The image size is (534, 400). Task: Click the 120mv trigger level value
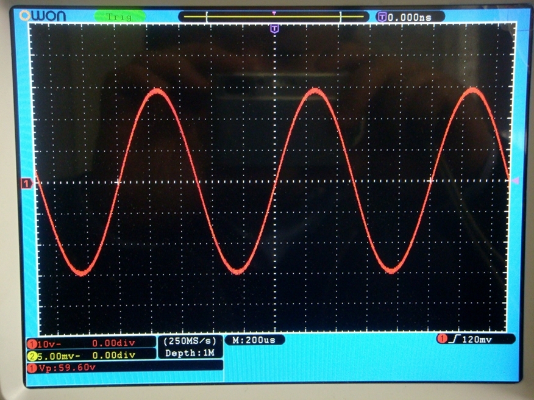tap(477, 340)
